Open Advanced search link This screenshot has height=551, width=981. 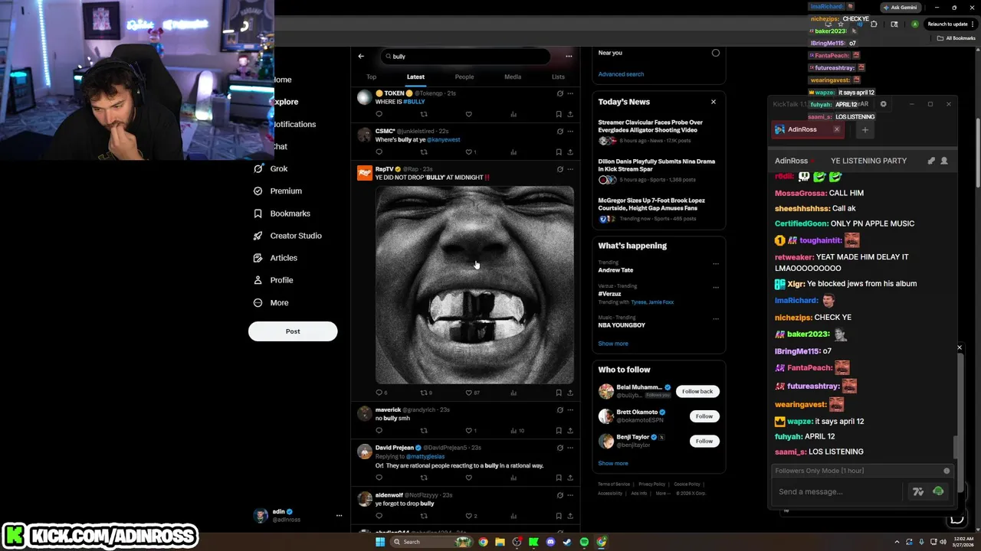(621, 74)
